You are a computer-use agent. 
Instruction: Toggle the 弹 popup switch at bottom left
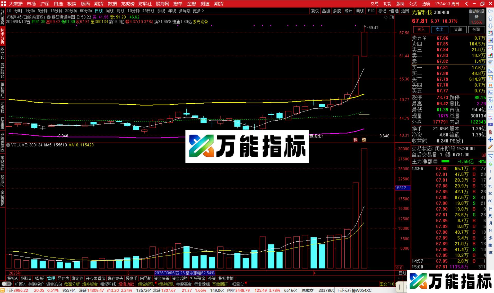point(7,284)
